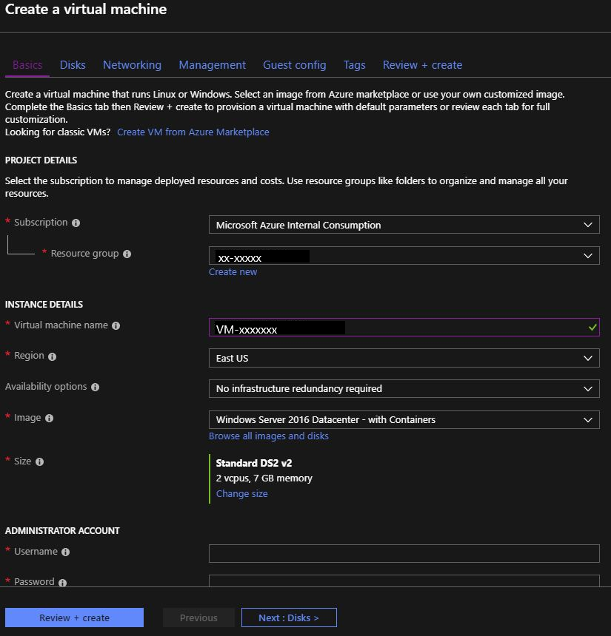
Task: Click Create new under Resource group
Action: point(233,271)
